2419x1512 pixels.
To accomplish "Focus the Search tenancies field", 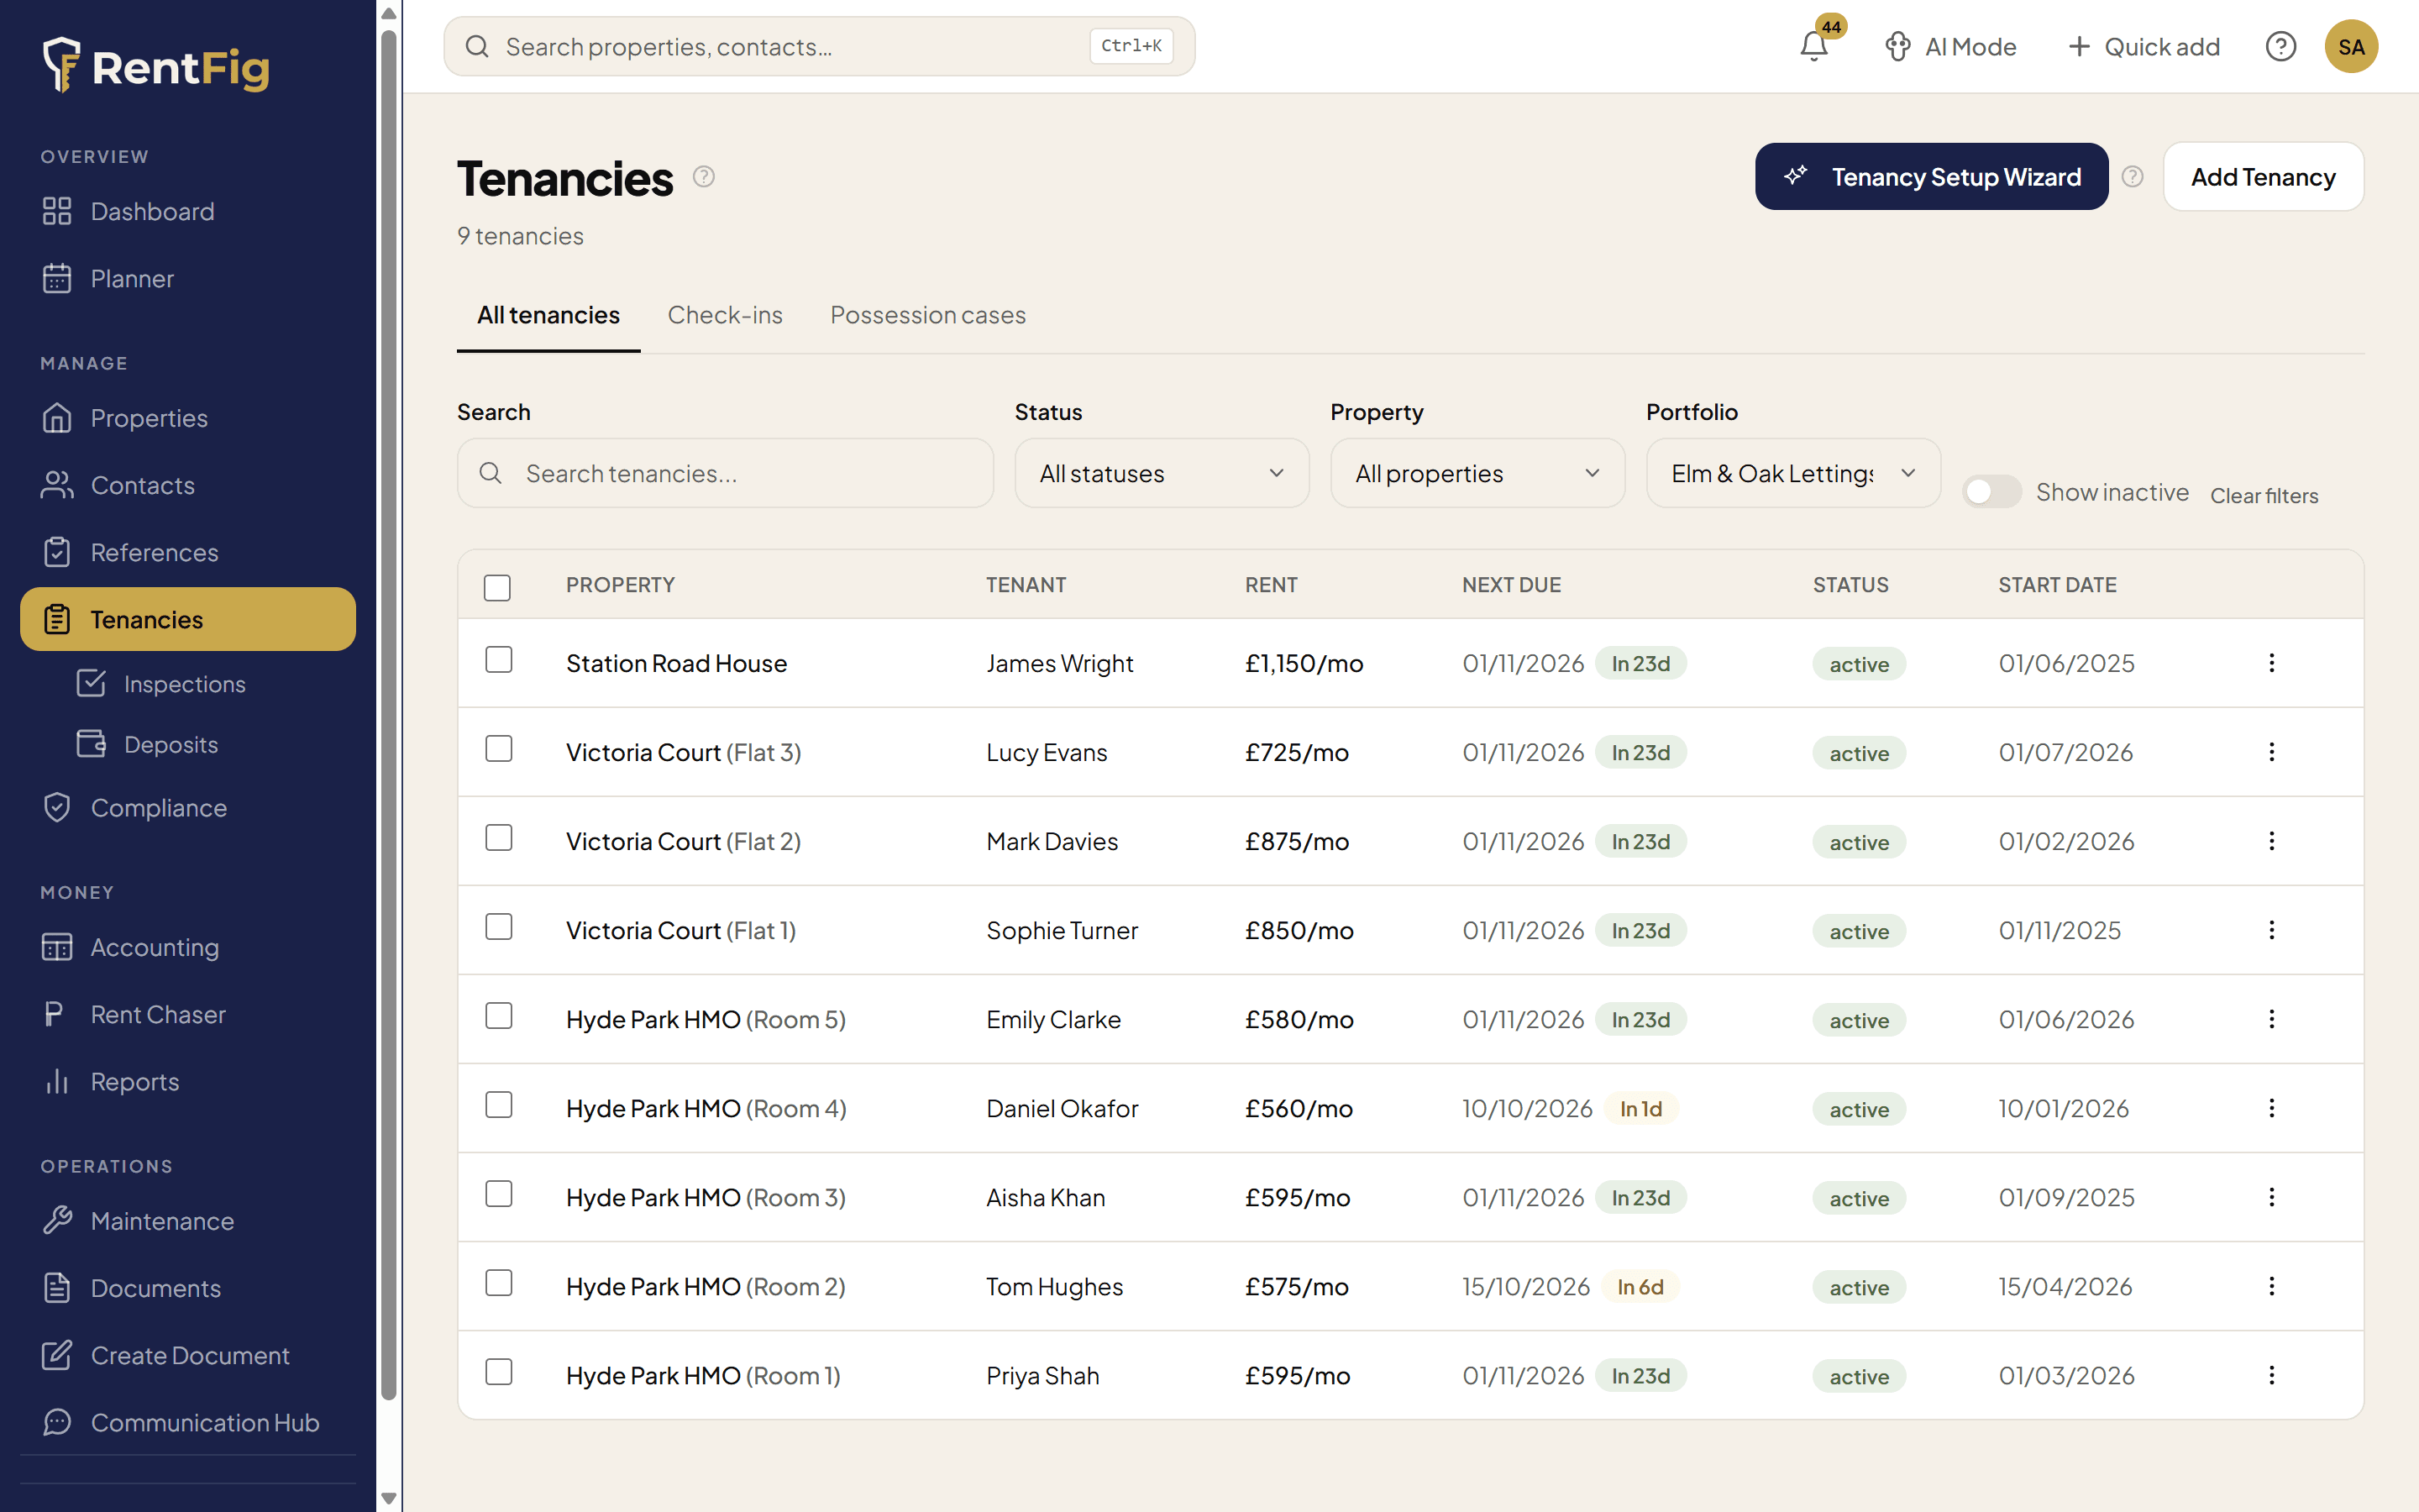I will [x=725, y=473].
